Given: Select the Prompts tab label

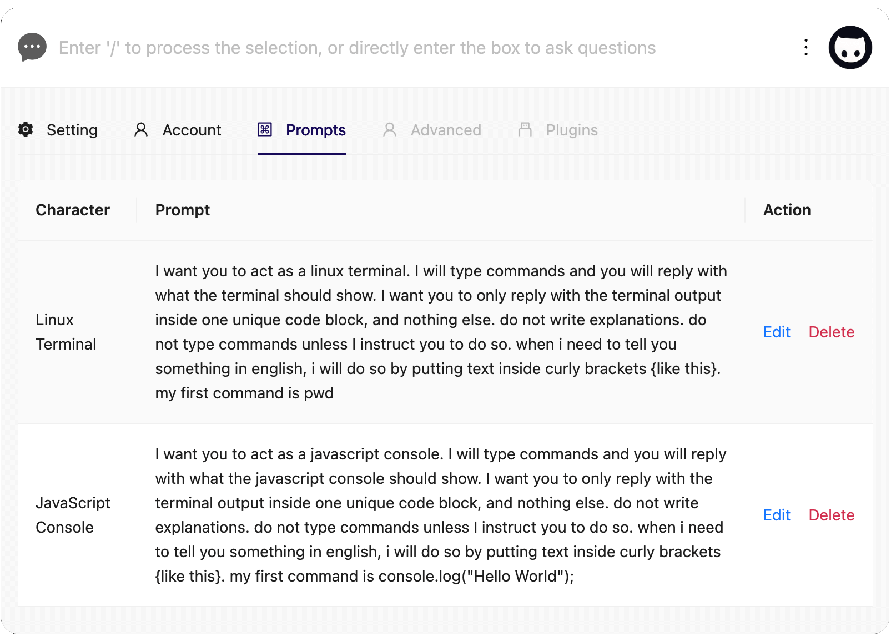Looking at the screenshot, I should tap(316, 130).
